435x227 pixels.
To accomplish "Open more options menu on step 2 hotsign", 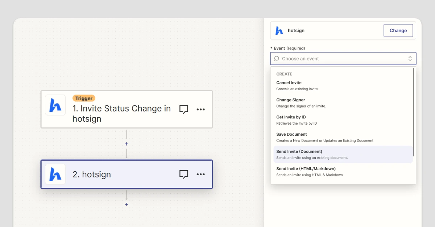I will point(200,174).
